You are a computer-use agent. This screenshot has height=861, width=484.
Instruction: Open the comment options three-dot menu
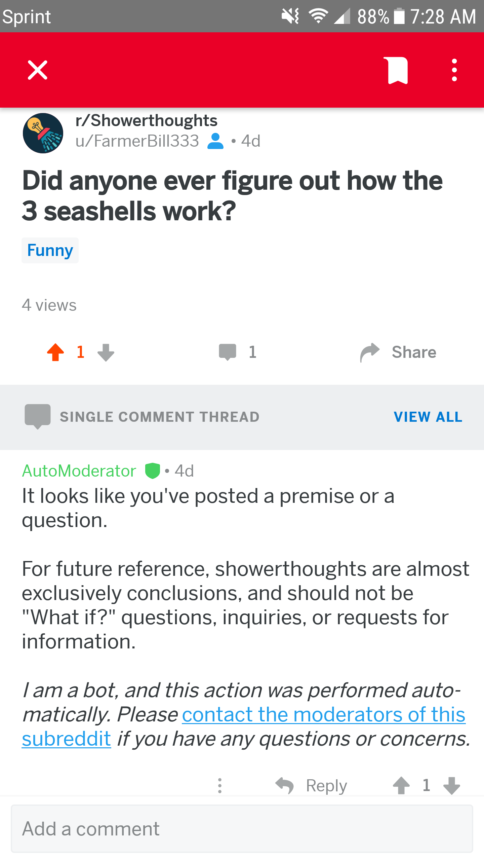(220, 786)
